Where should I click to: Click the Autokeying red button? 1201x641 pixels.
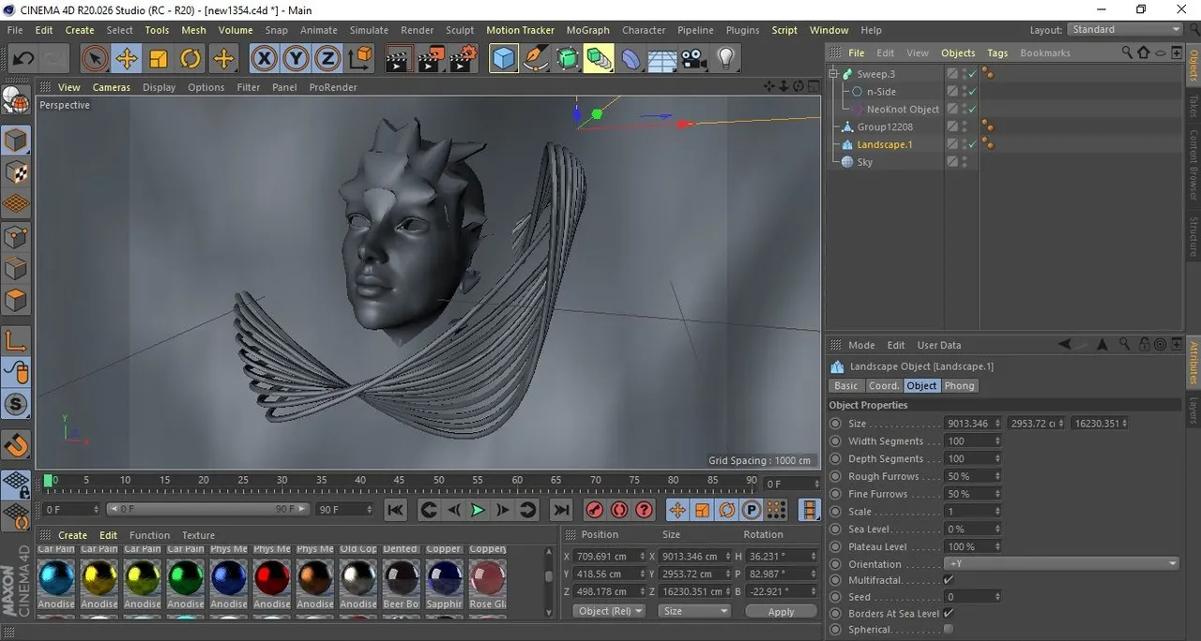click(619, 510)
